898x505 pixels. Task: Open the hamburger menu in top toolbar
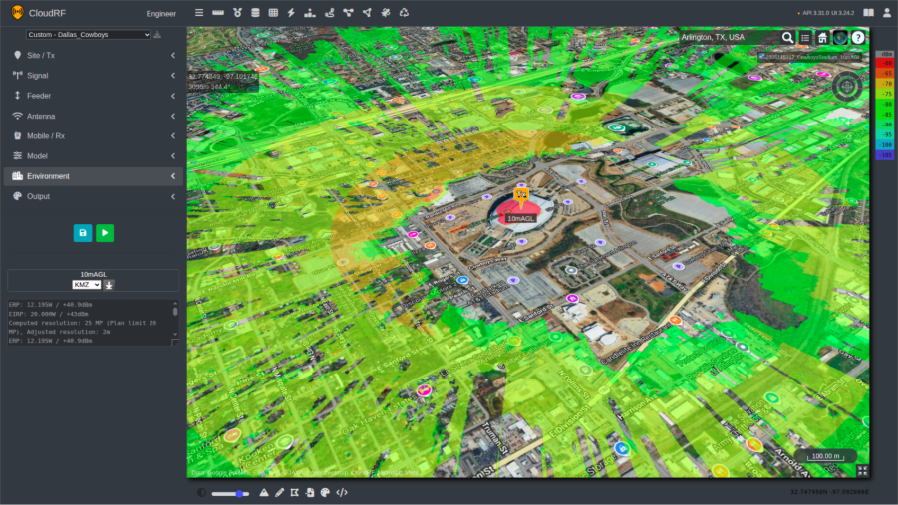pos(199,13)
